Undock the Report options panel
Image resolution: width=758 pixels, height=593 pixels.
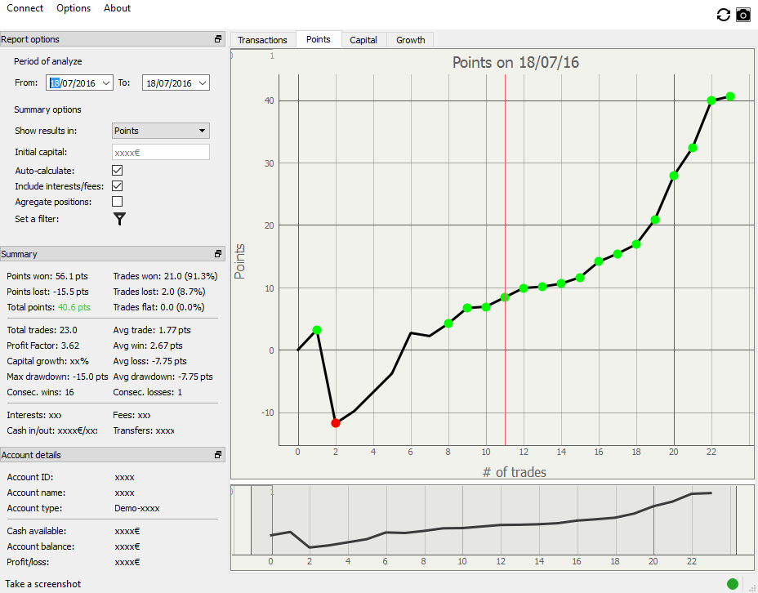[218, 39]
